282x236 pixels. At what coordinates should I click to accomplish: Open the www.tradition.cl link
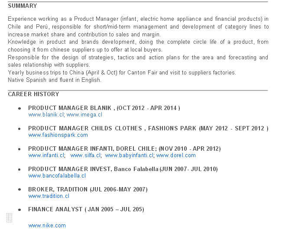coord(49,196)
